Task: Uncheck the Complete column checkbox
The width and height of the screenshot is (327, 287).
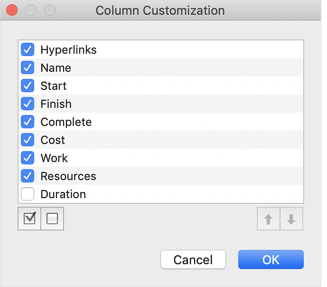Action: [28, 122]
